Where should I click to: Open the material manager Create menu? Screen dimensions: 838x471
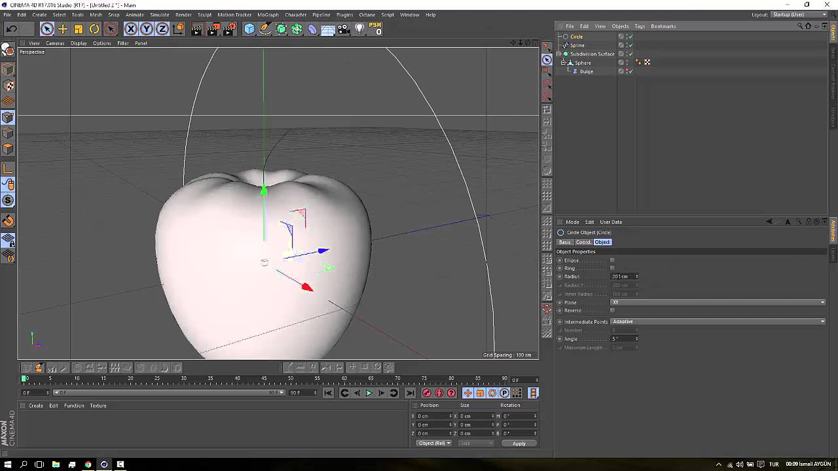(36, 406)
